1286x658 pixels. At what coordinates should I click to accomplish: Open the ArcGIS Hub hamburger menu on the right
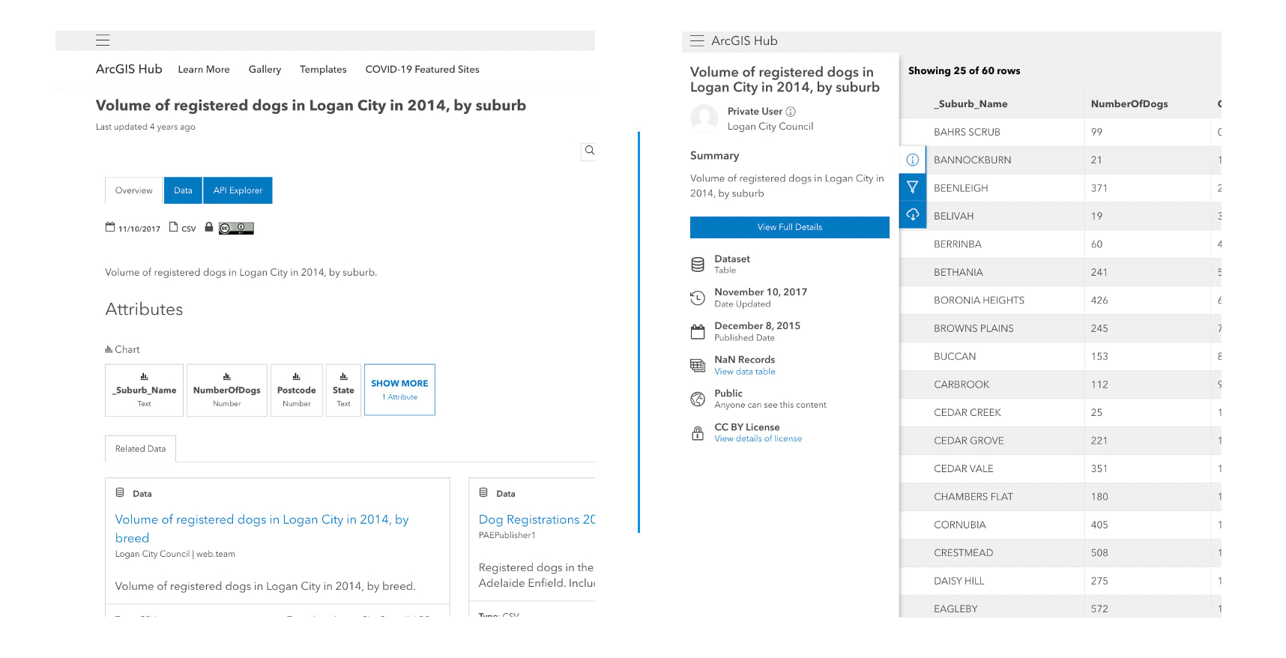point(697,40)
